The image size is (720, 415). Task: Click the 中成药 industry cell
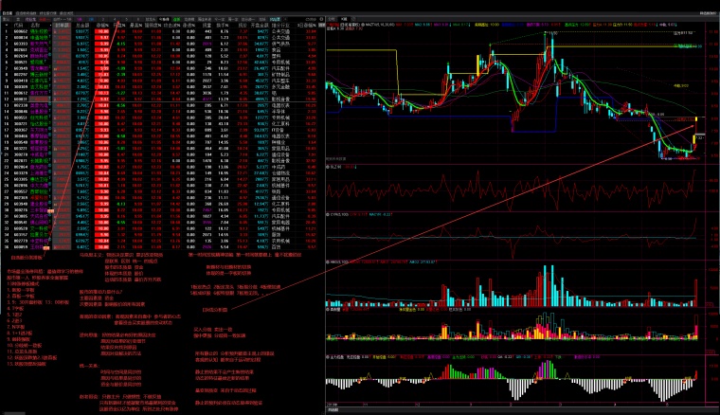click(278, 167)
